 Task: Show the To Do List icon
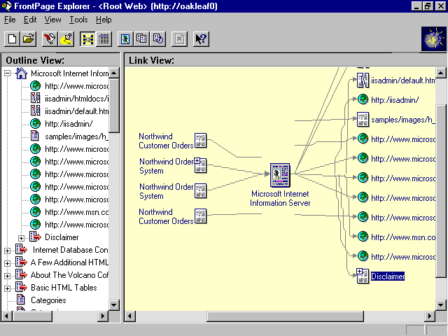[x=66, y=38]
